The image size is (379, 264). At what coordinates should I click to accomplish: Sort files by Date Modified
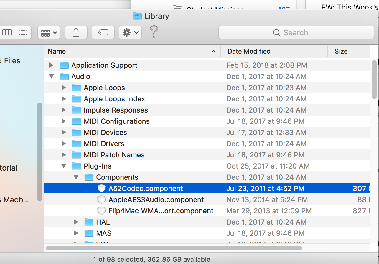pyautogui.click(x=249, y=51)
